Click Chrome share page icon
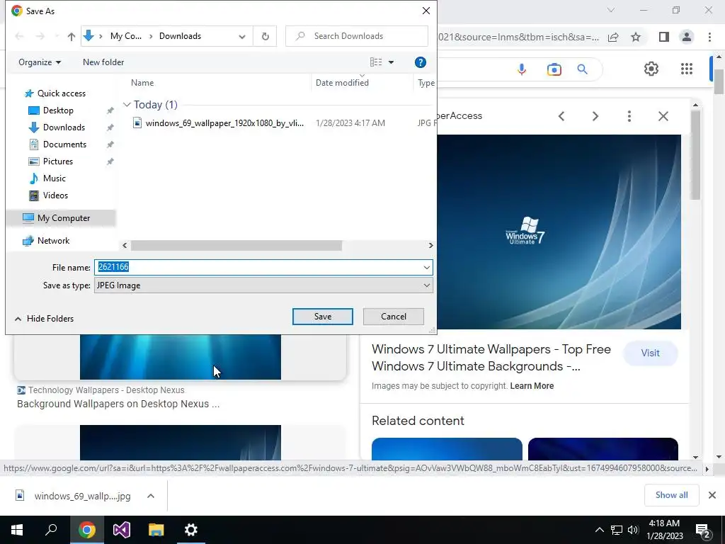Image resolution: width=725 pixels, height=544 pixels. [613, 37]
